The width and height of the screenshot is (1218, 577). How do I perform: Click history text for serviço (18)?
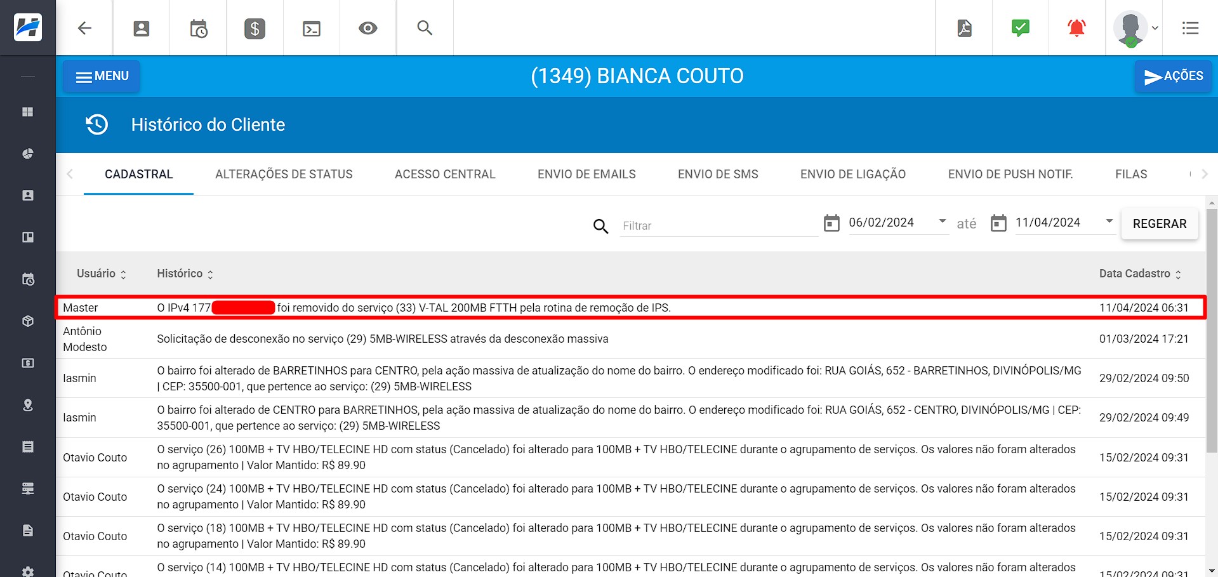pos(616,536)
